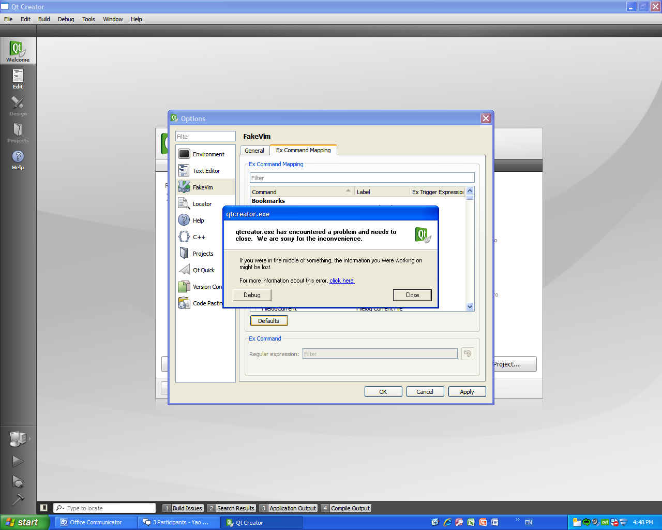Click Debug in crash dialog
The image size is (662, 530).
252,295
